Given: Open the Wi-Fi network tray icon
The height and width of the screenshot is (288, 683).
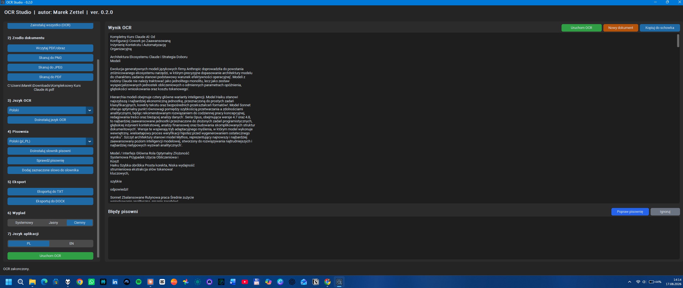Looking at the screenshot, I should point(638,282).
